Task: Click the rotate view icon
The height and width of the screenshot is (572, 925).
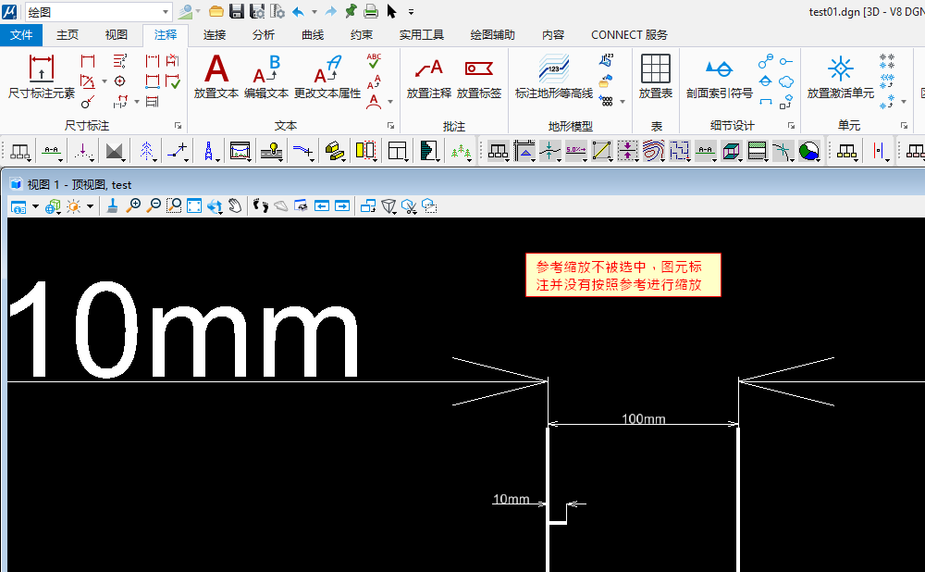Action: click(x=215, y=205)
